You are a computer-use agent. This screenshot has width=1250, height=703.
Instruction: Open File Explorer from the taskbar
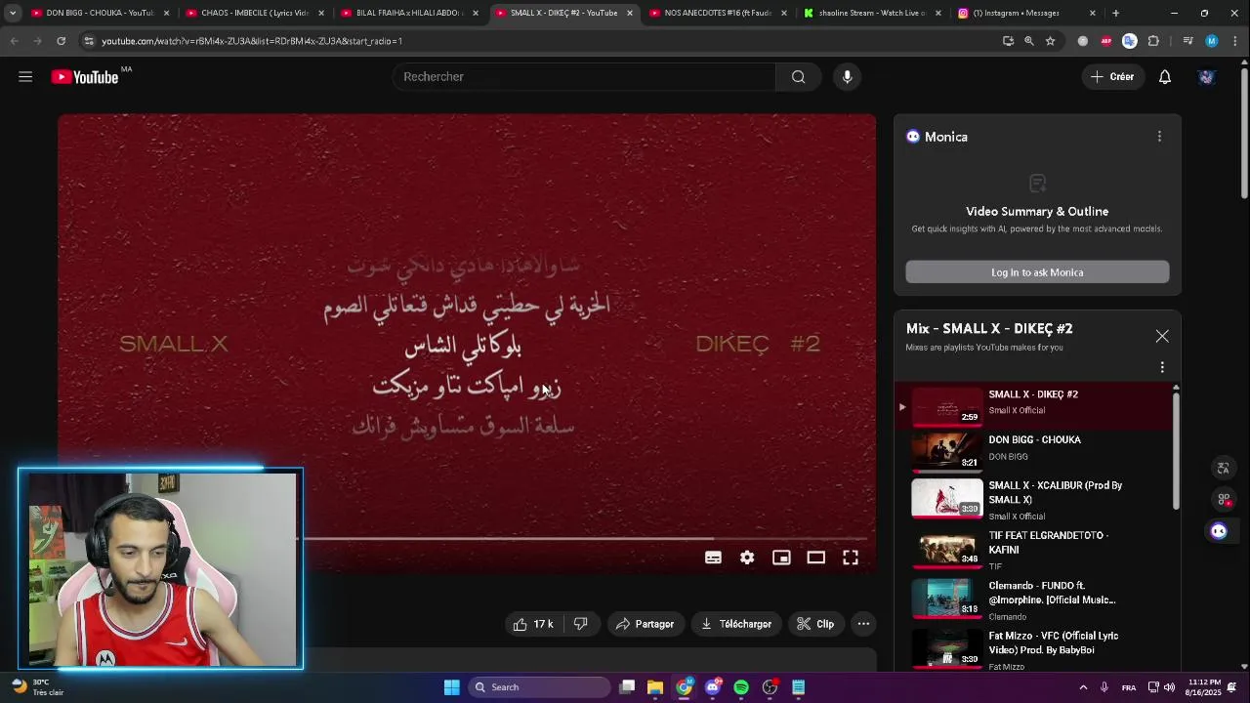click(655, 687)
